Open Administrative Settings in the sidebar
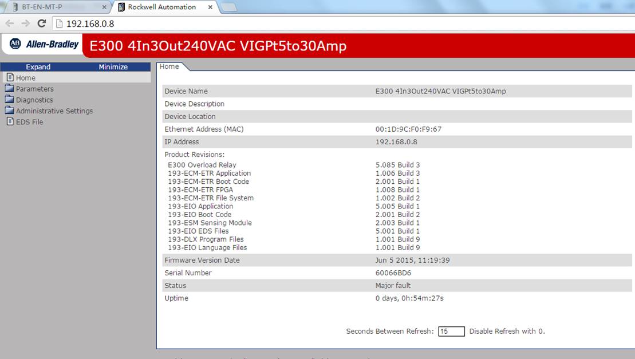This screenshot has width=635, height=359. (x=54, y=111)
